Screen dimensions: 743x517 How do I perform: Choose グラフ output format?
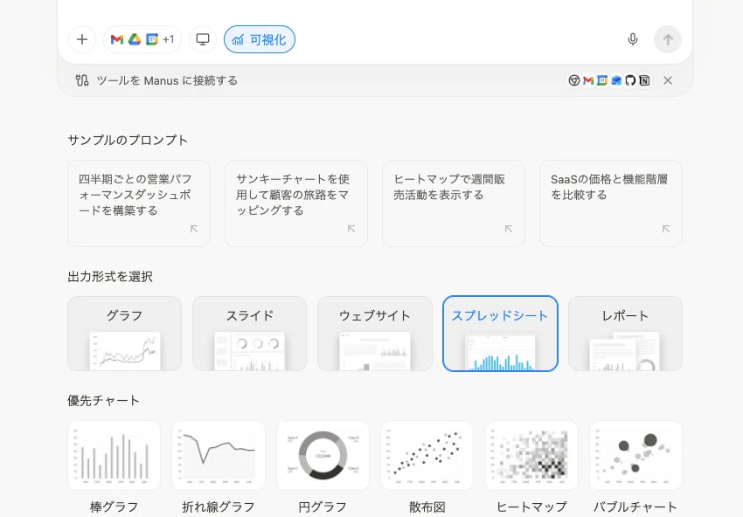125,334
